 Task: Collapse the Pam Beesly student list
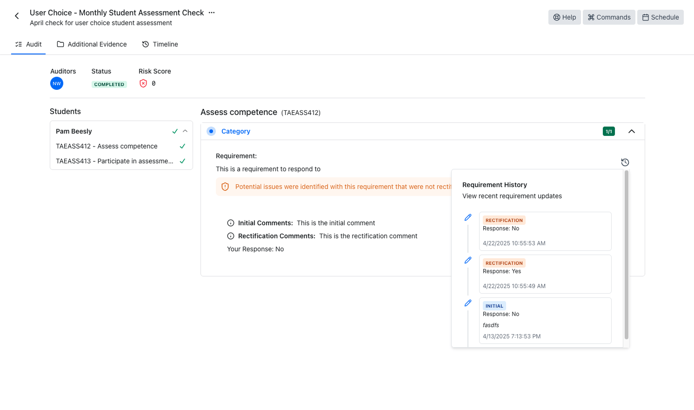(185, 131)
